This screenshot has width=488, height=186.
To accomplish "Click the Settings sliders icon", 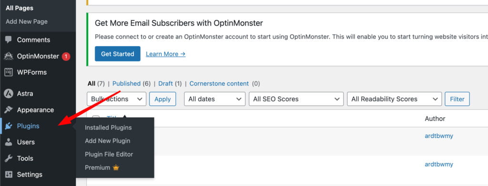I will pos(9,175).
